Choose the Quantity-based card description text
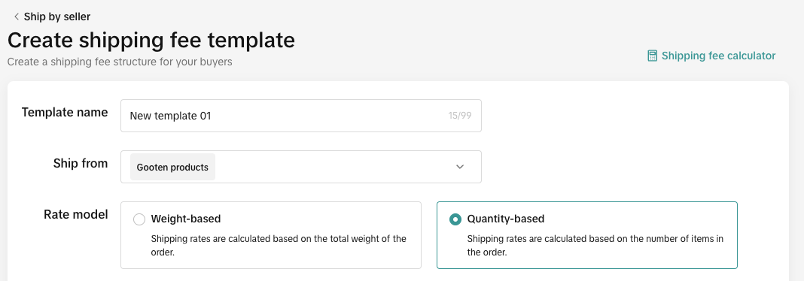 pos(595,245)
